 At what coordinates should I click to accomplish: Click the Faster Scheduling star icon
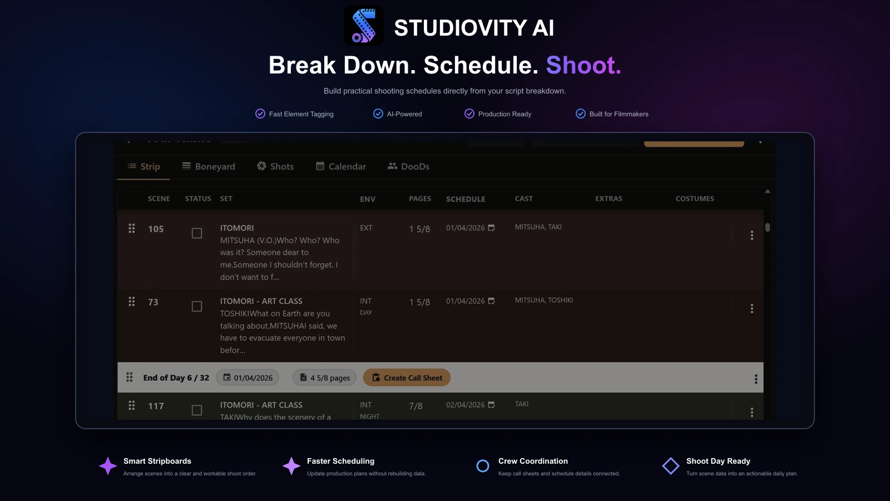[291, 466]
